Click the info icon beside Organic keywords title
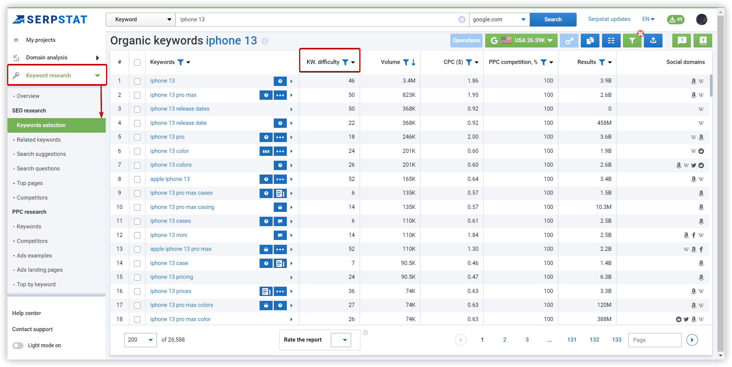This screenshot has height=367, width=732. (265, 41)
